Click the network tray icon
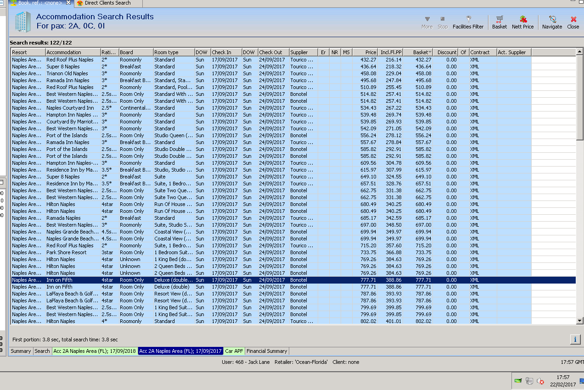 [529, 381]
